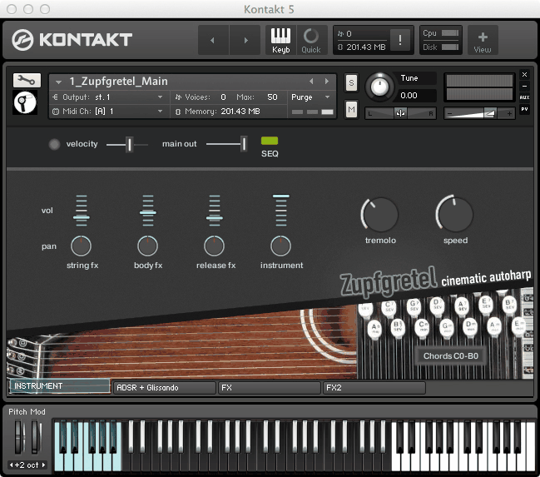540x477 pixels.
Task: Remove the instrument with the X button
Action: 524,74
